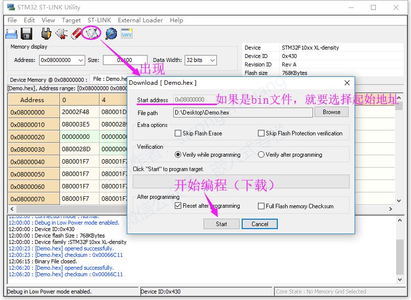Click log line 'Debug in Low Power mode enabled.'
Screen dimensions: 411x300
[64, 223]
